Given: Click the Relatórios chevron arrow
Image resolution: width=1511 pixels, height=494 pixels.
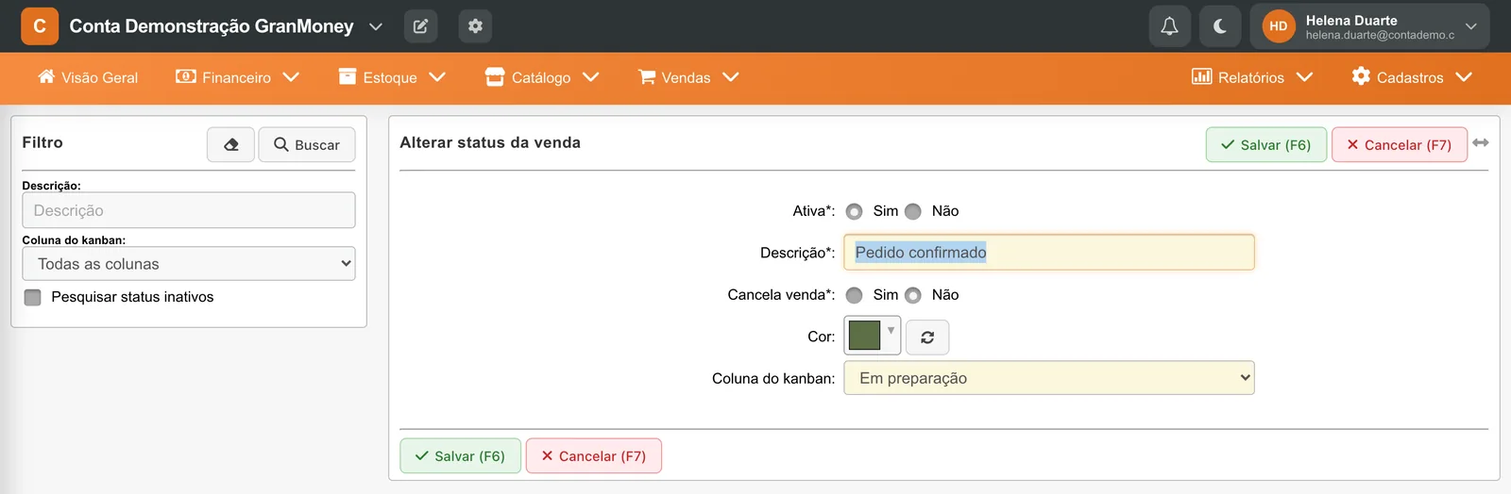Looking at the screenshot, I should click(x=1305, y=77).
